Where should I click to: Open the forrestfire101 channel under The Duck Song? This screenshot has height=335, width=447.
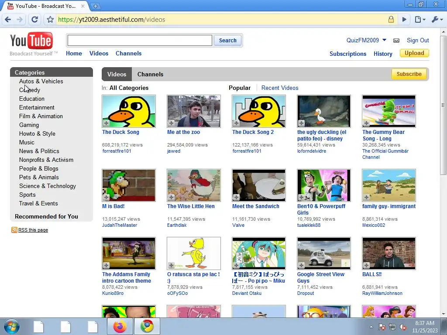coord(117,151)
